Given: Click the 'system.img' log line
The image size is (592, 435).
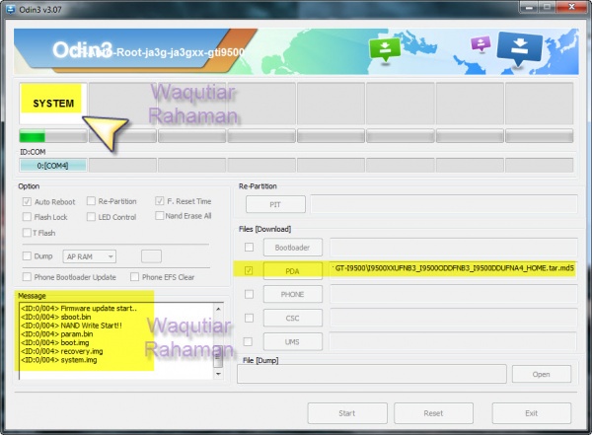Looking at the screenshot, I should point(59,360).
